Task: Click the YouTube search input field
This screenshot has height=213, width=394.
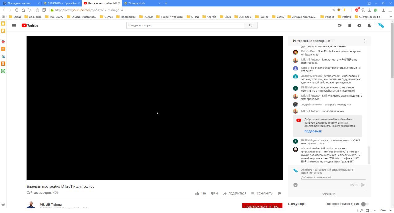Action: 185,26
